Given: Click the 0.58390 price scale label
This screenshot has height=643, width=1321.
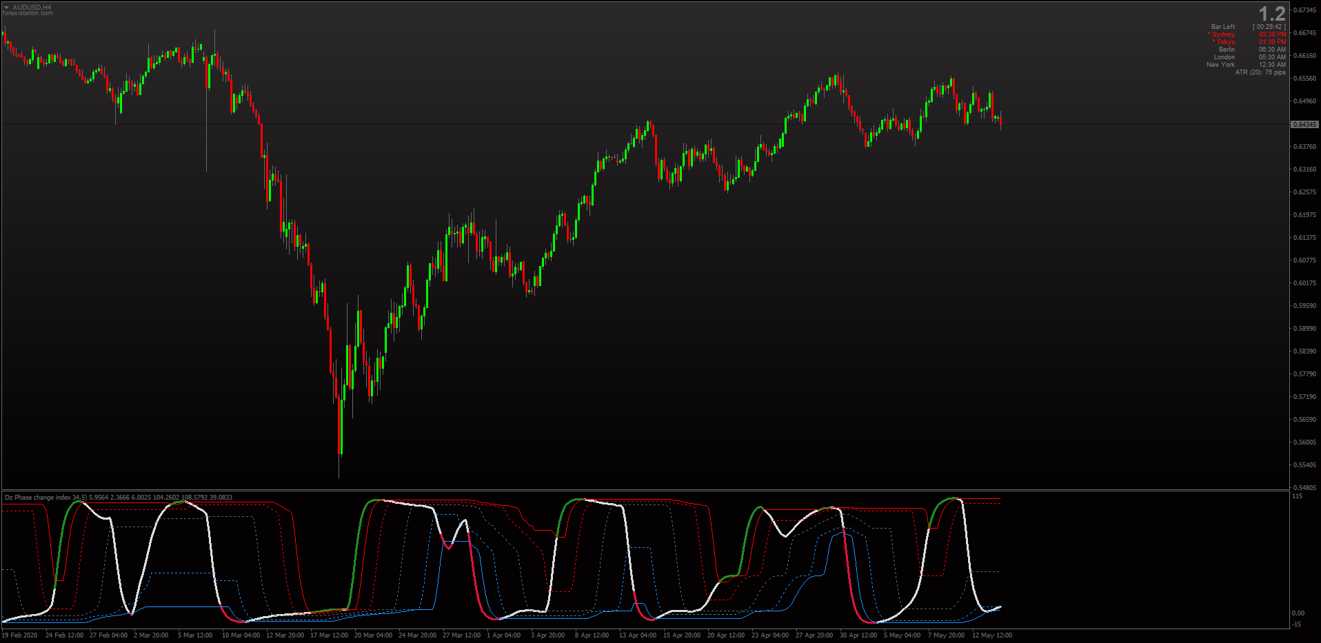Looking at the screenshot, I should 1304,351.
